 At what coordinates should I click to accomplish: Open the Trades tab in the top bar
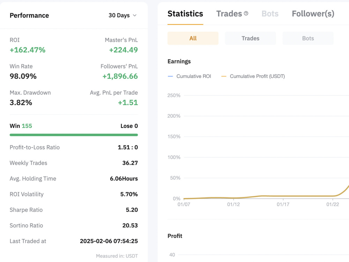pos(229,14)
